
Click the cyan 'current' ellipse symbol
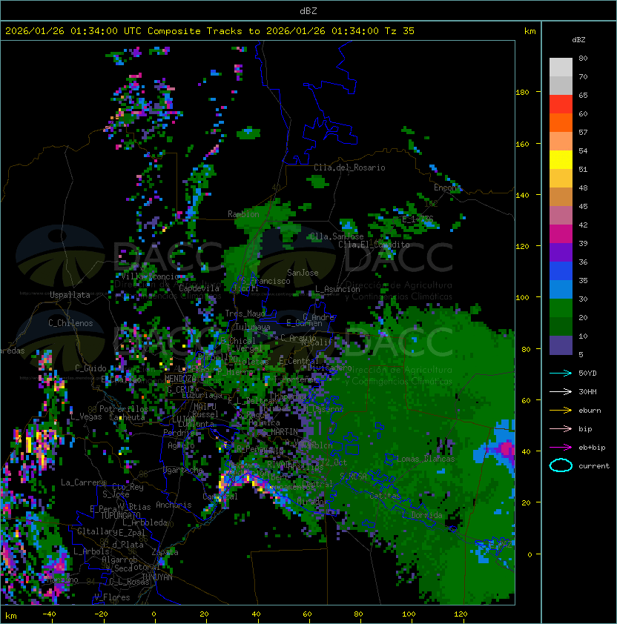(x=561, y=465)
